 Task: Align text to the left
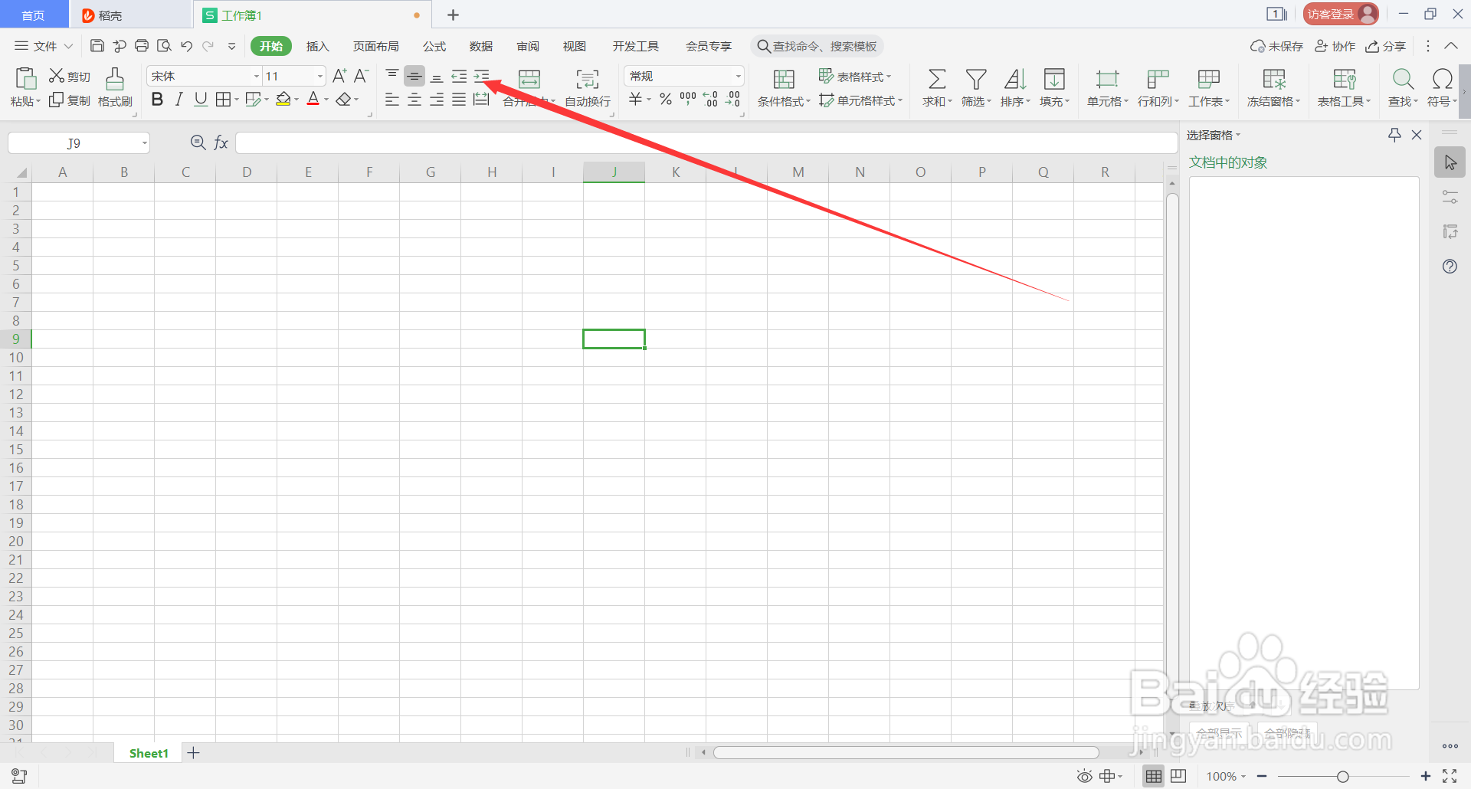click(x=392, y=100)
